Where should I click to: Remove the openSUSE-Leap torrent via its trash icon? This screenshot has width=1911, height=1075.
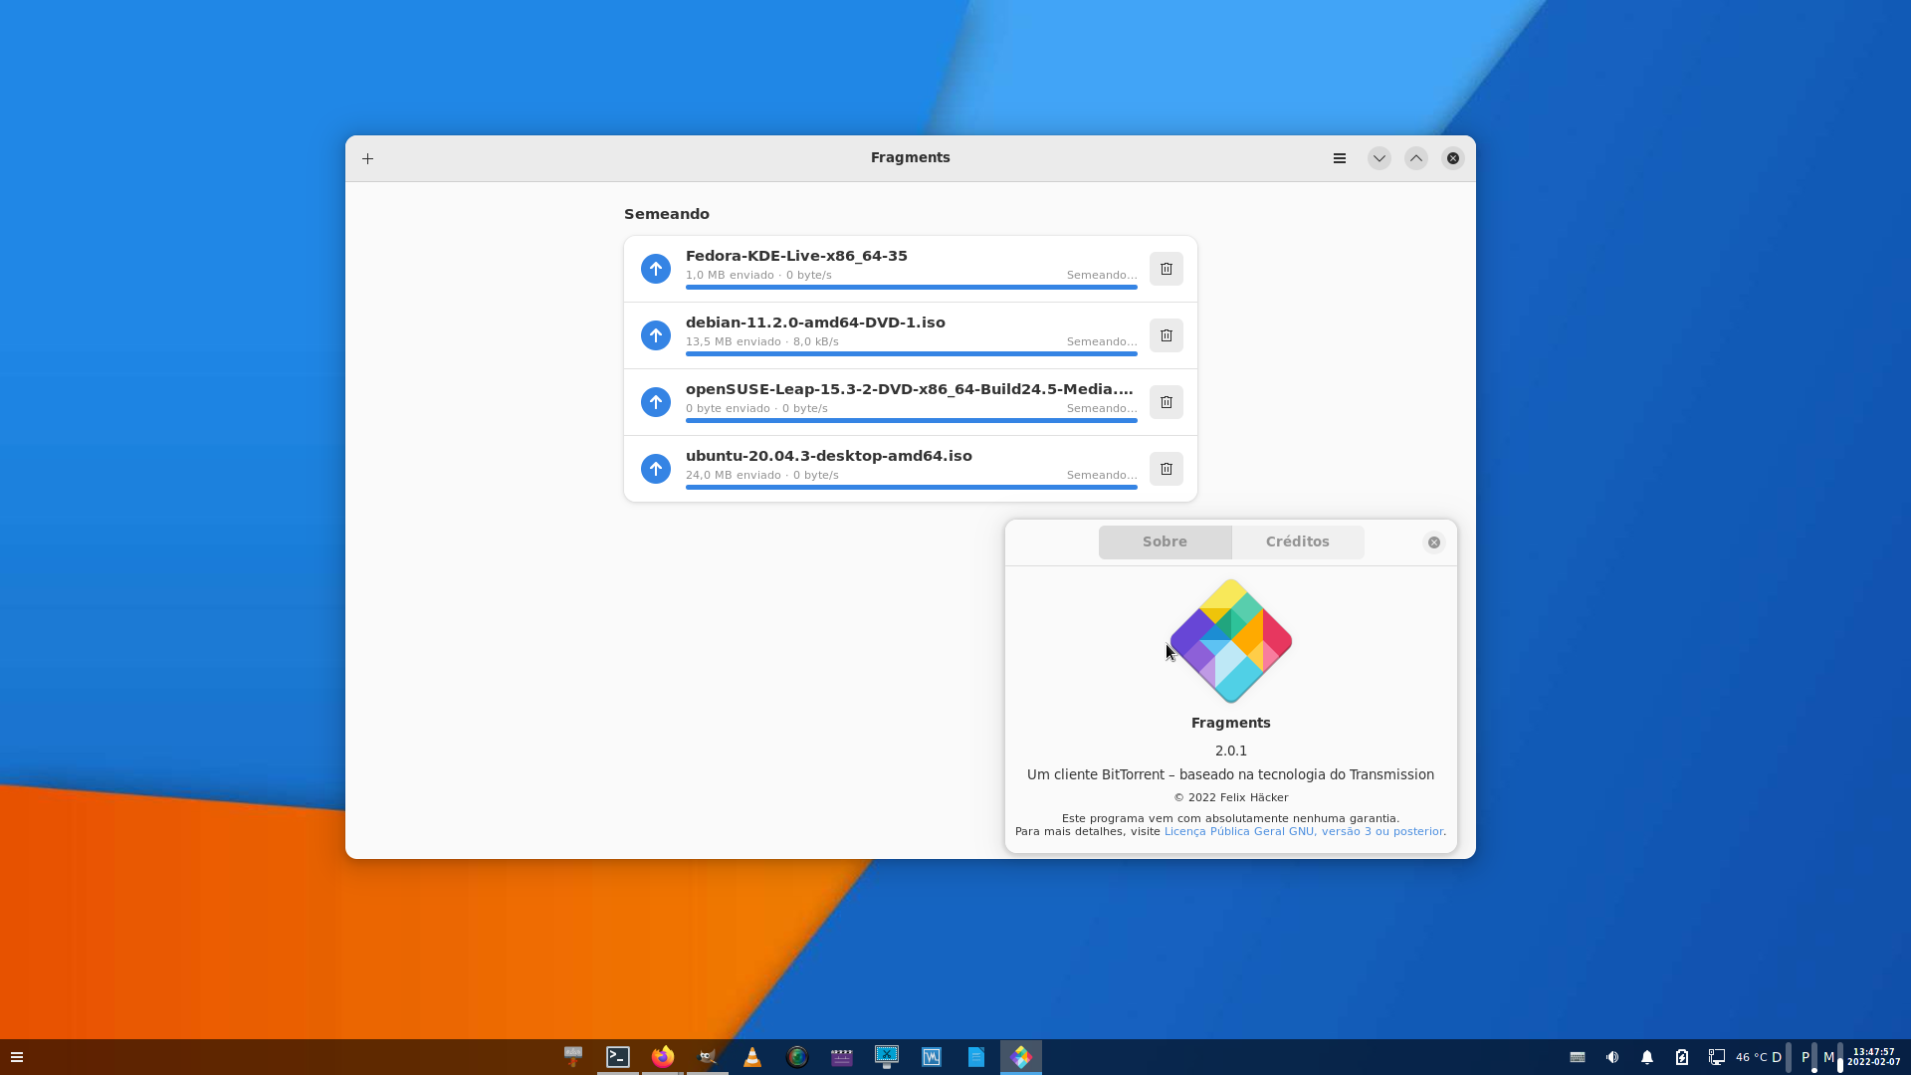coord(1167,402)
